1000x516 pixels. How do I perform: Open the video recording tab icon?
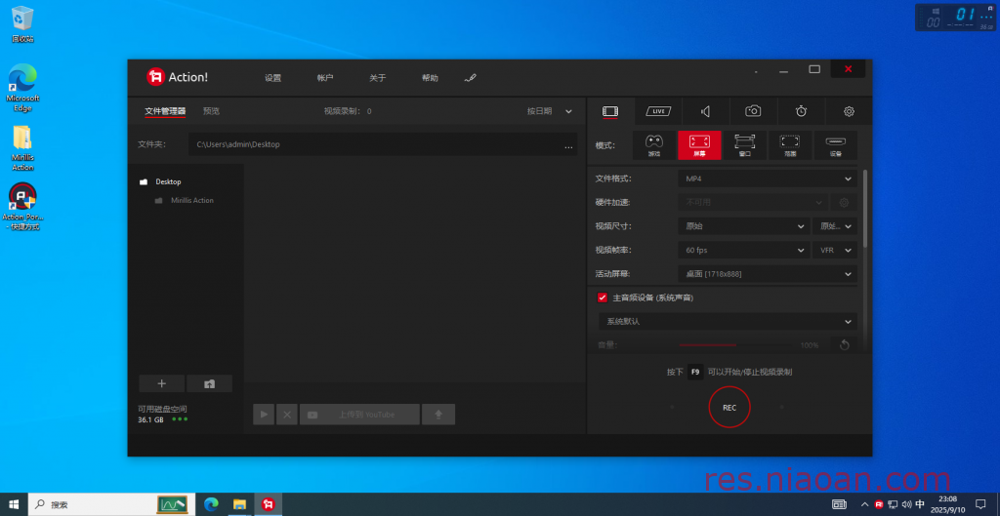pyautogui.click(x=610, y=111)
